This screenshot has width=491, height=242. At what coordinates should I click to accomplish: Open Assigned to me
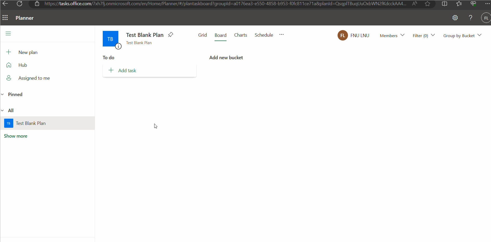(x=34, y=78)
